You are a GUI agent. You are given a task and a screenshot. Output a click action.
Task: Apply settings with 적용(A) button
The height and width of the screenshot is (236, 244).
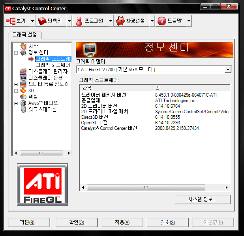tap(122, 223)
